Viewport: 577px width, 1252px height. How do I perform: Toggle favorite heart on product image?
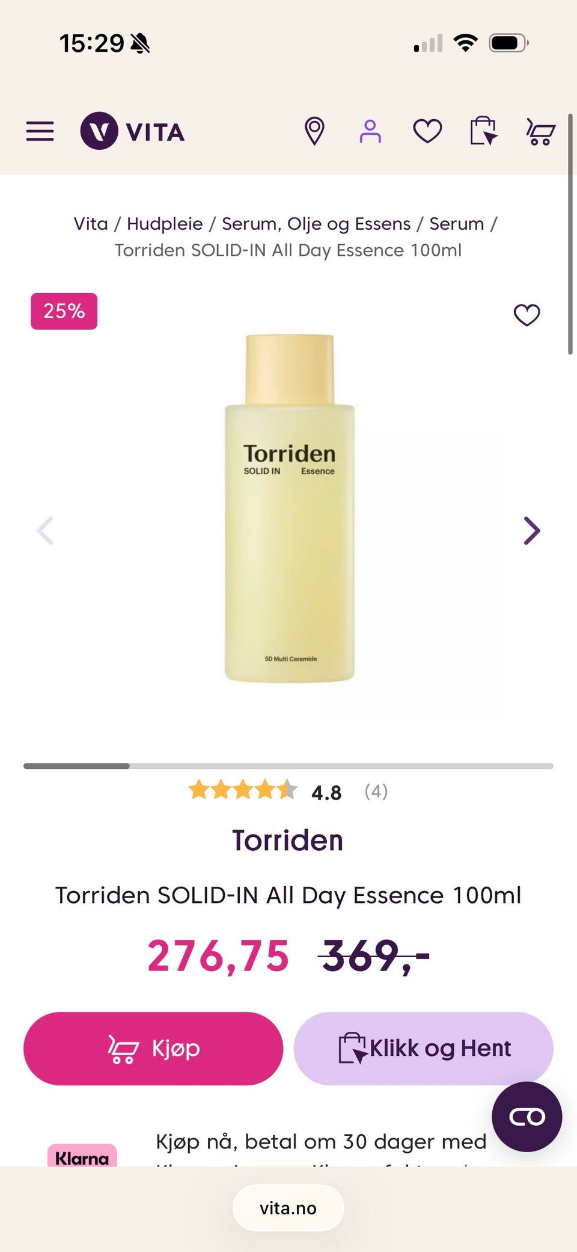click(527, 315)
